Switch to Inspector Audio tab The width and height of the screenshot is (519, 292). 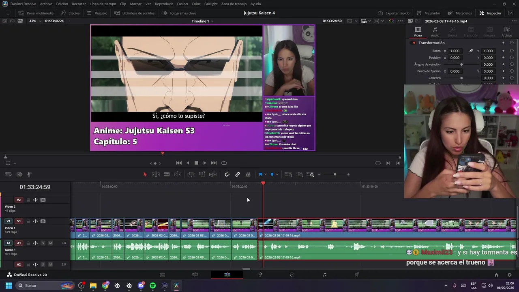tap(435, 32)
